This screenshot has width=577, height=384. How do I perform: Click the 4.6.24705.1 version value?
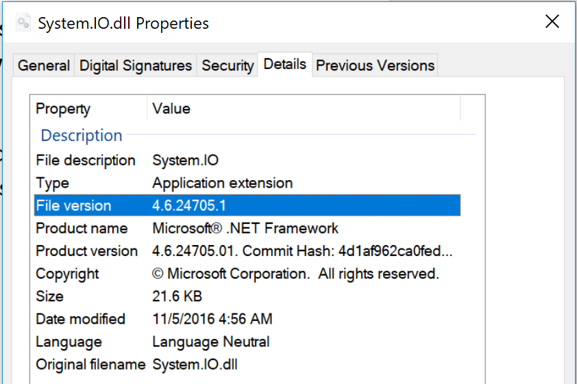point(189,205)
